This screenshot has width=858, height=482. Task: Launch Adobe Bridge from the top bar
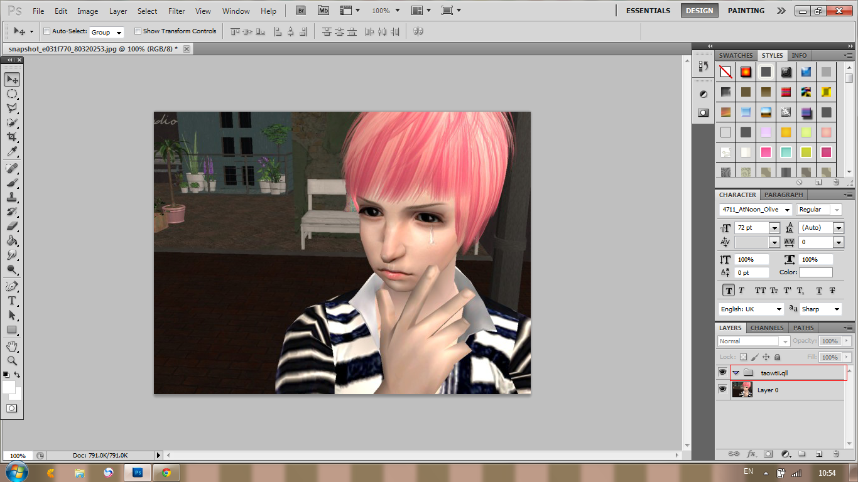301,11
